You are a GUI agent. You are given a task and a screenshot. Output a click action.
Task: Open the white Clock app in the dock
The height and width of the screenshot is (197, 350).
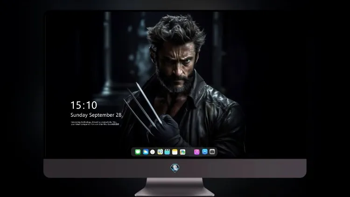pyautogui.click(x=153, y=152)
